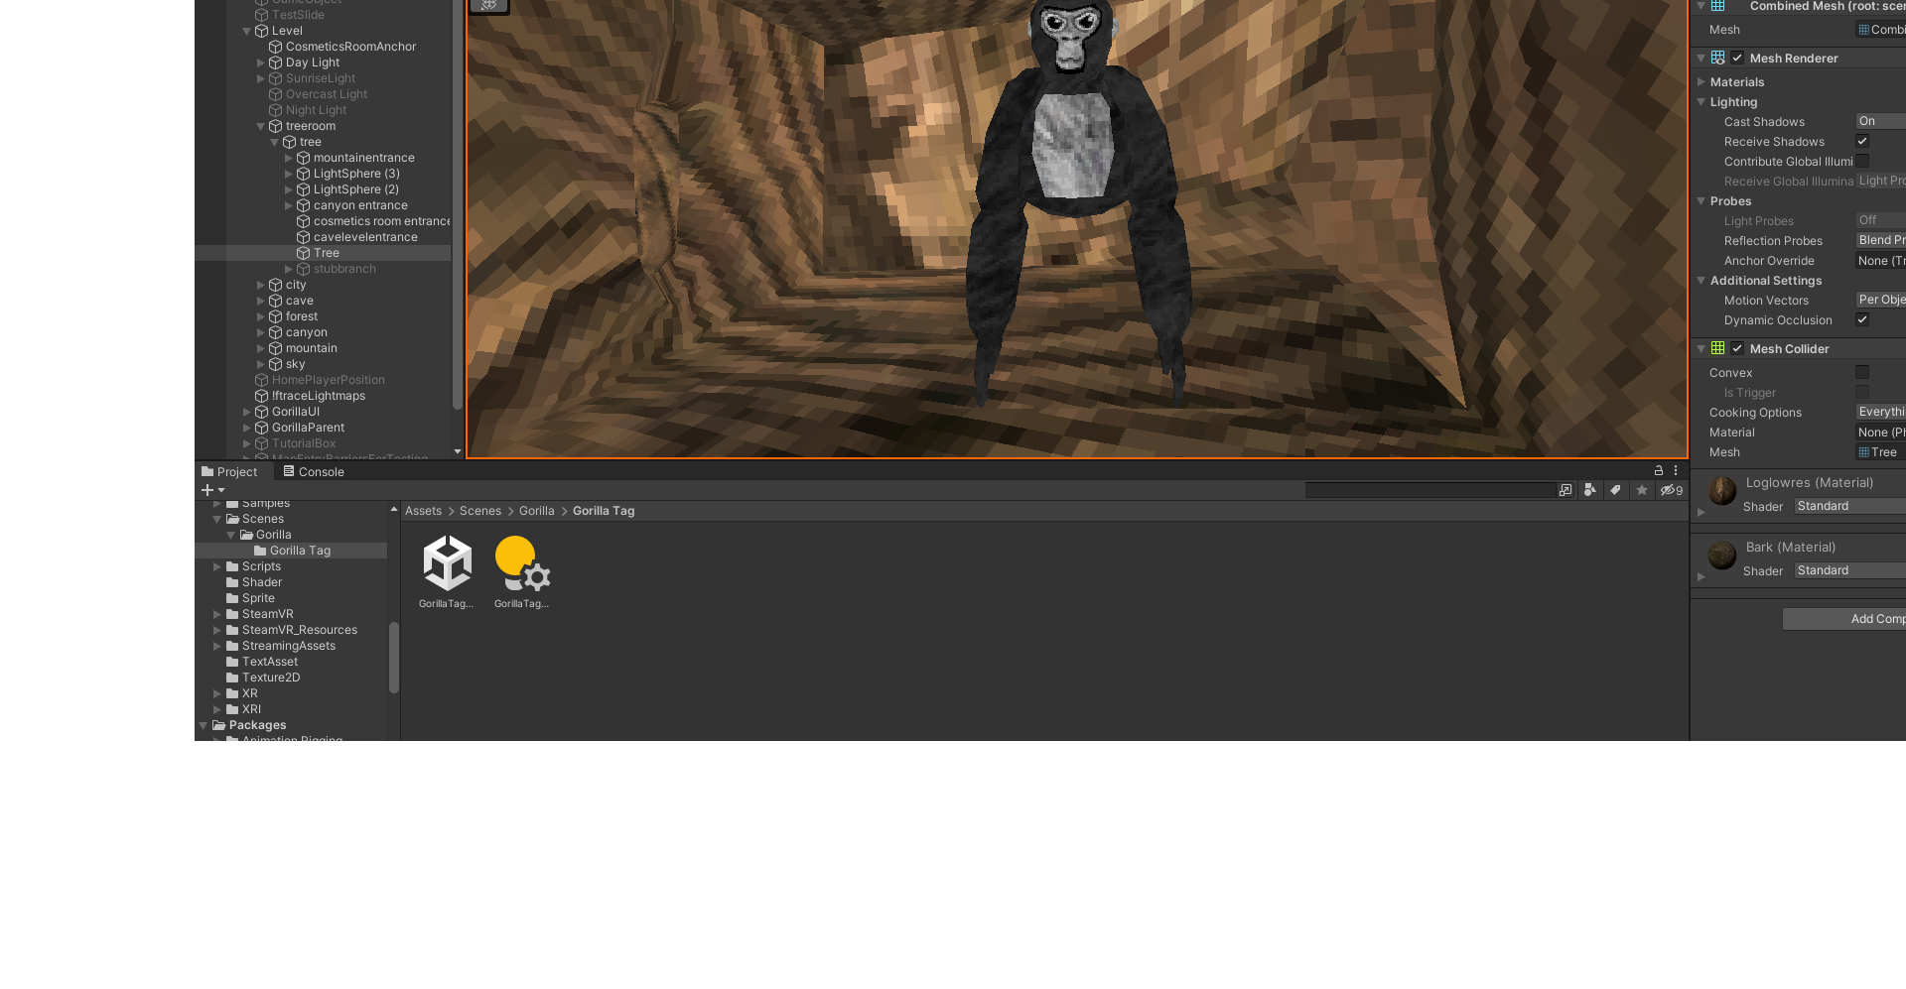Click the Open in Search icon

tap(1566, 490)
